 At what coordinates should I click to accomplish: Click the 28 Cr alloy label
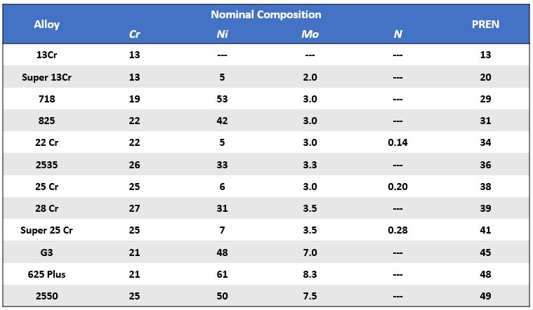point(46,208)
